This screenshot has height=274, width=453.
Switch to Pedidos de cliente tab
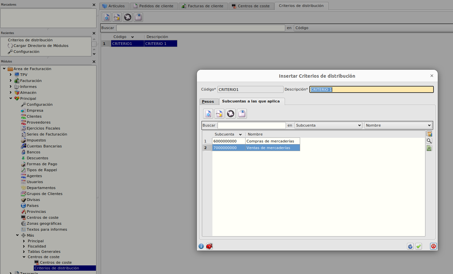(154, 6)
